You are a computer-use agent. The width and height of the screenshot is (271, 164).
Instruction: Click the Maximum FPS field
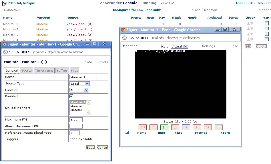pyautogui.click(x=76, y=120)
